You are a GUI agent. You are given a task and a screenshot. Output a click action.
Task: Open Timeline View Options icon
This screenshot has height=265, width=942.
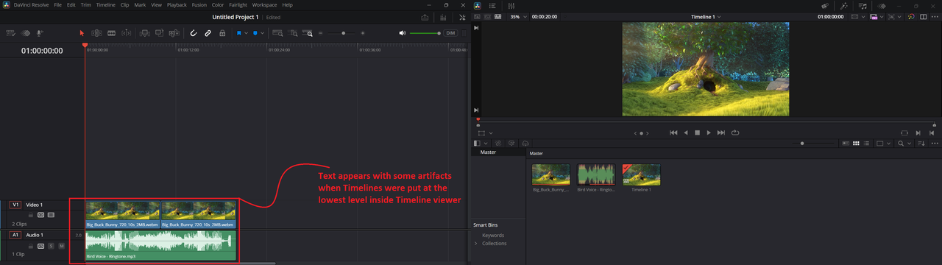pyautogui.click(x=11, y=33)
